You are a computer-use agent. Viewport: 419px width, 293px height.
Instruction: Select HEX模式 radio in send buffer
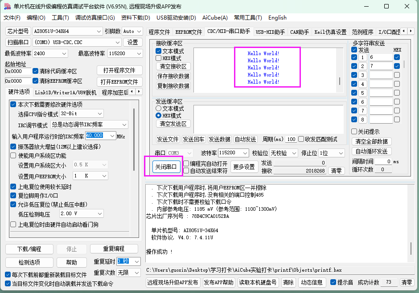point(158,116)
